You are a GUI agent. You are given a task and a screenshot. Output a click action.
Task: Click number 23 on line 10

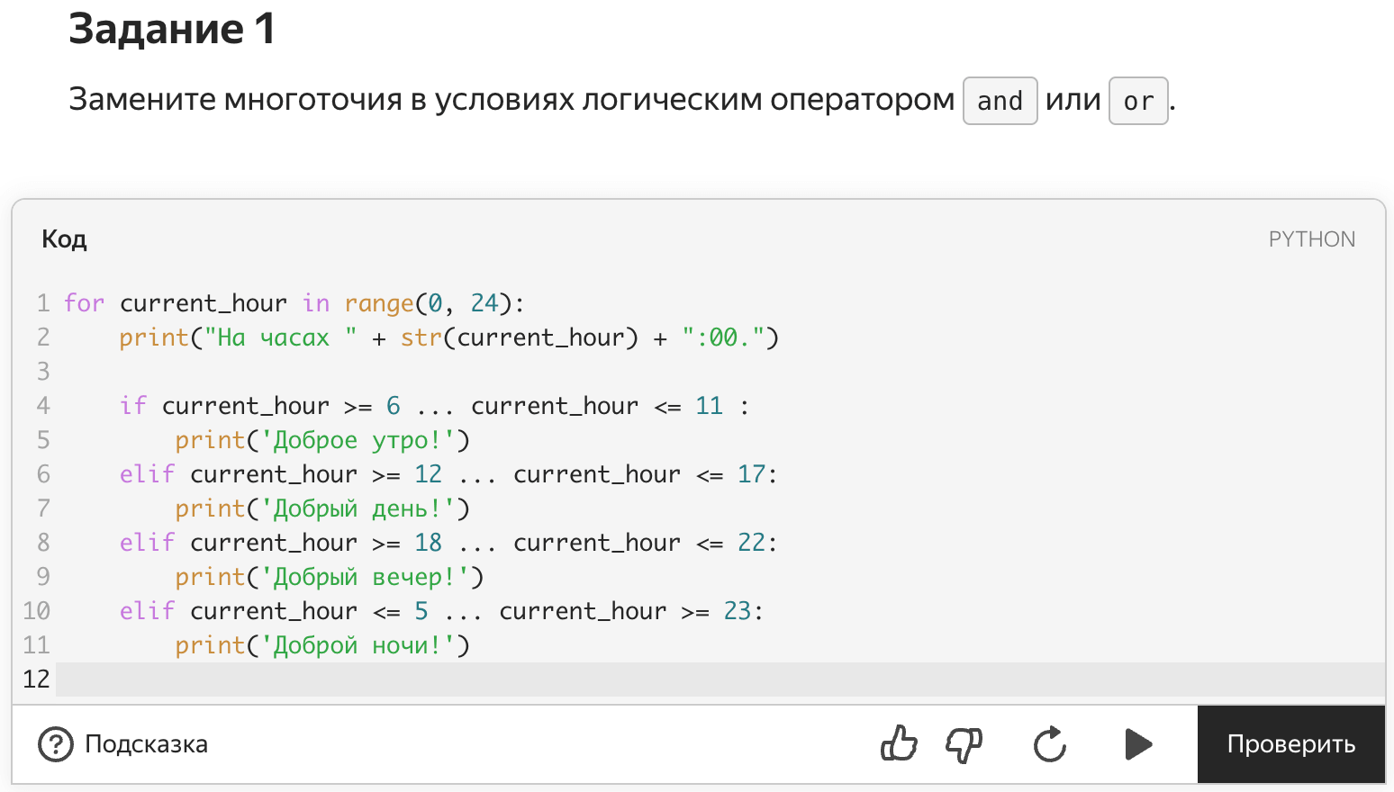click(737, 611)
